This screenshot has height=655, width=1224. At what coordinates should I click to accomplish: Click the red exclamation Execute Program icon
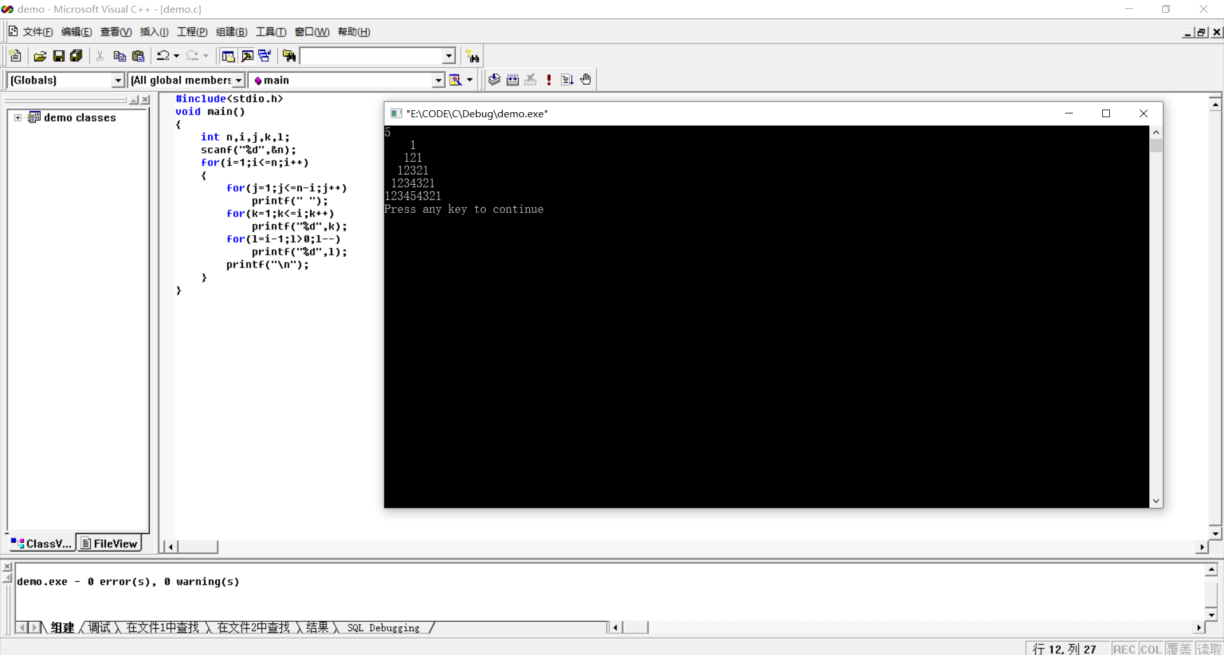549,80
